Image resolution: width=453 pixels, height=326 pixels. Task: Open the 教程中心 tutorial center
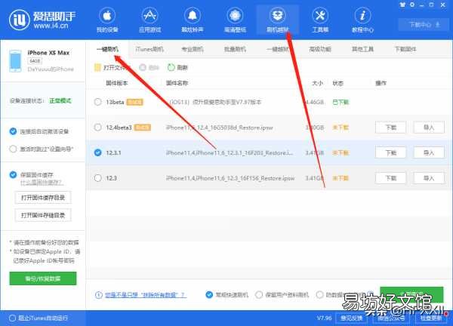pyautogui.click(x=362, y=20)
